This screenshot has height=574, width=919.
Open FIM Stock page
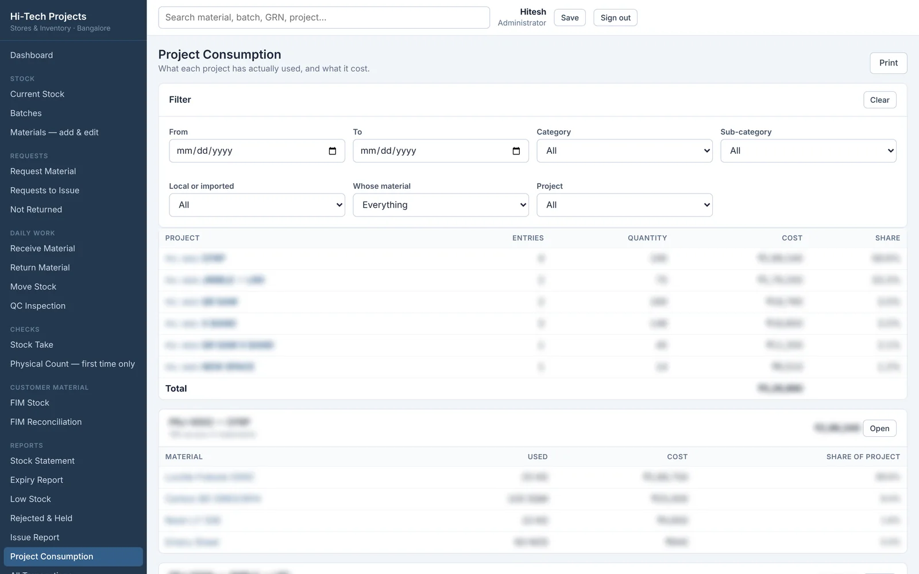tap(73, 403)
